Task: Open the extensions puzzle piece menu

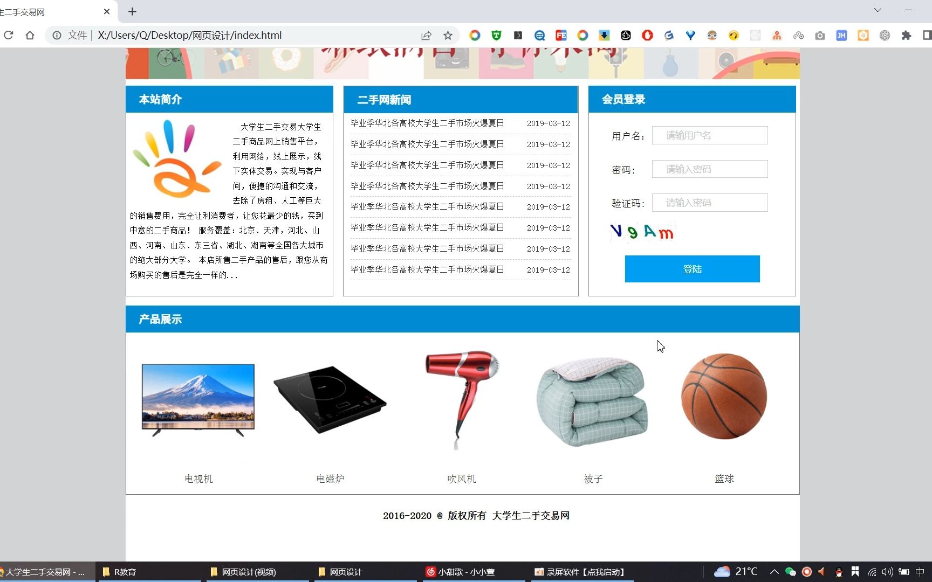Action: click(x=906, y=36)
